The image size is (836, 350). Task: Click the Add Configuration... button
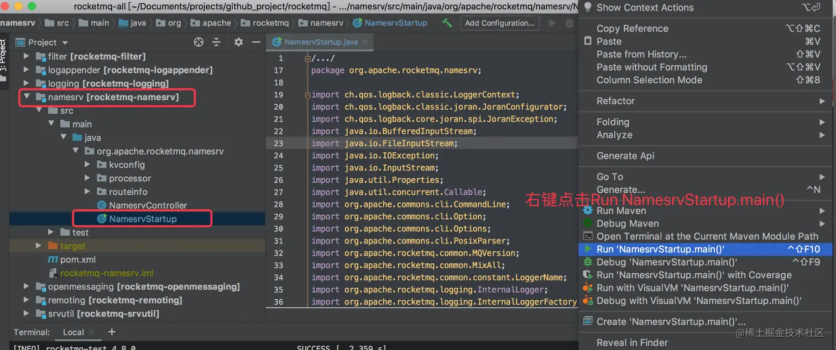(x=500, y=23)
